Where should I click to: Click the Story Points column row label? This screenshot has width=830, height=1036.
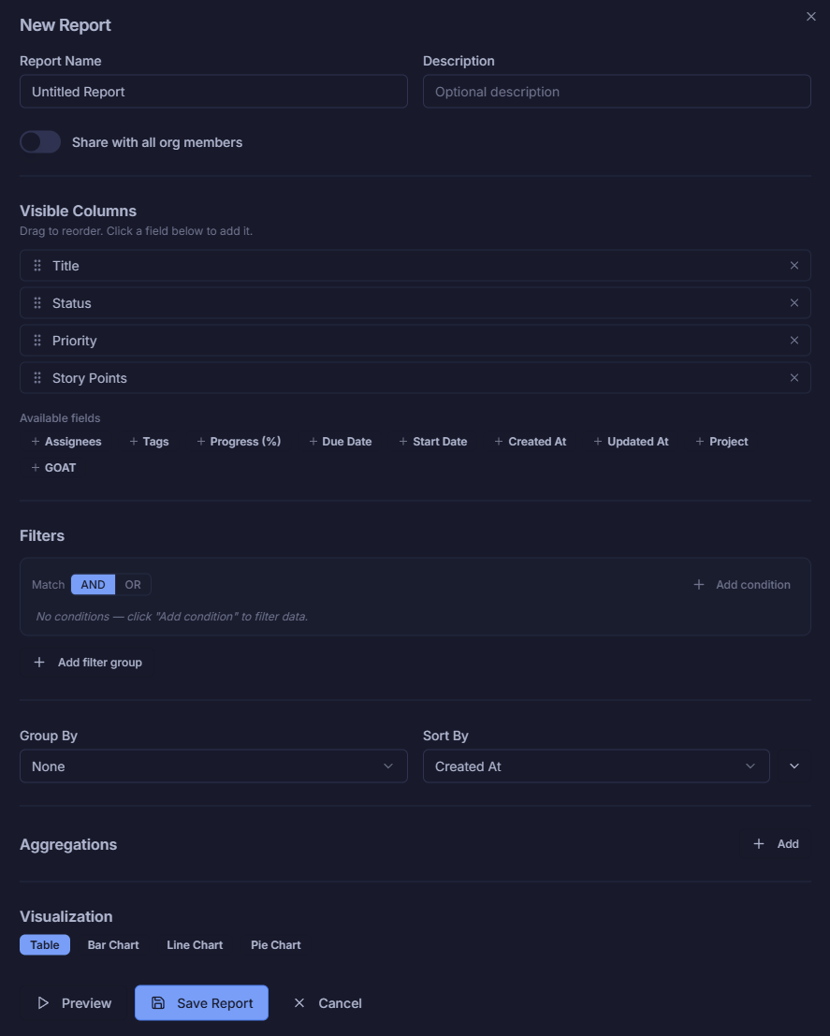(89, 378)
